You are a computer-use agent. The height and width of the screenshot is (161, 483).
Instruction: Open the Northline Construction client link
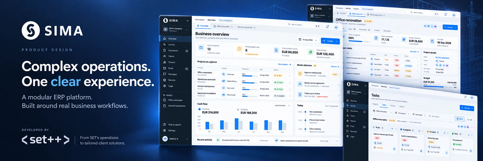[x=442, y=58]
